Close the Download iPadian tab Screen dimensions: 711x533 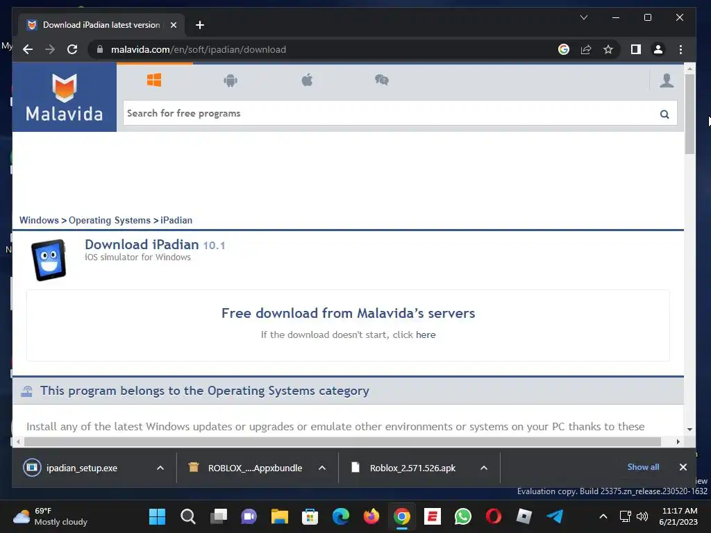[173, 25]
